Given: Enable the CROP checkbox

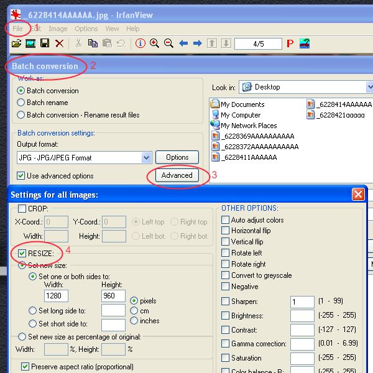Looking at the screenshot, I should (22, 209).
